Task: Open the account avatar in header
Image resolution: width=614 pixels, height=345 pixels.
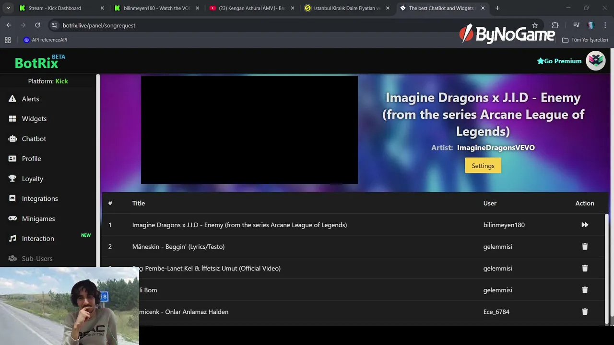Action: click(x=596, y=61)
